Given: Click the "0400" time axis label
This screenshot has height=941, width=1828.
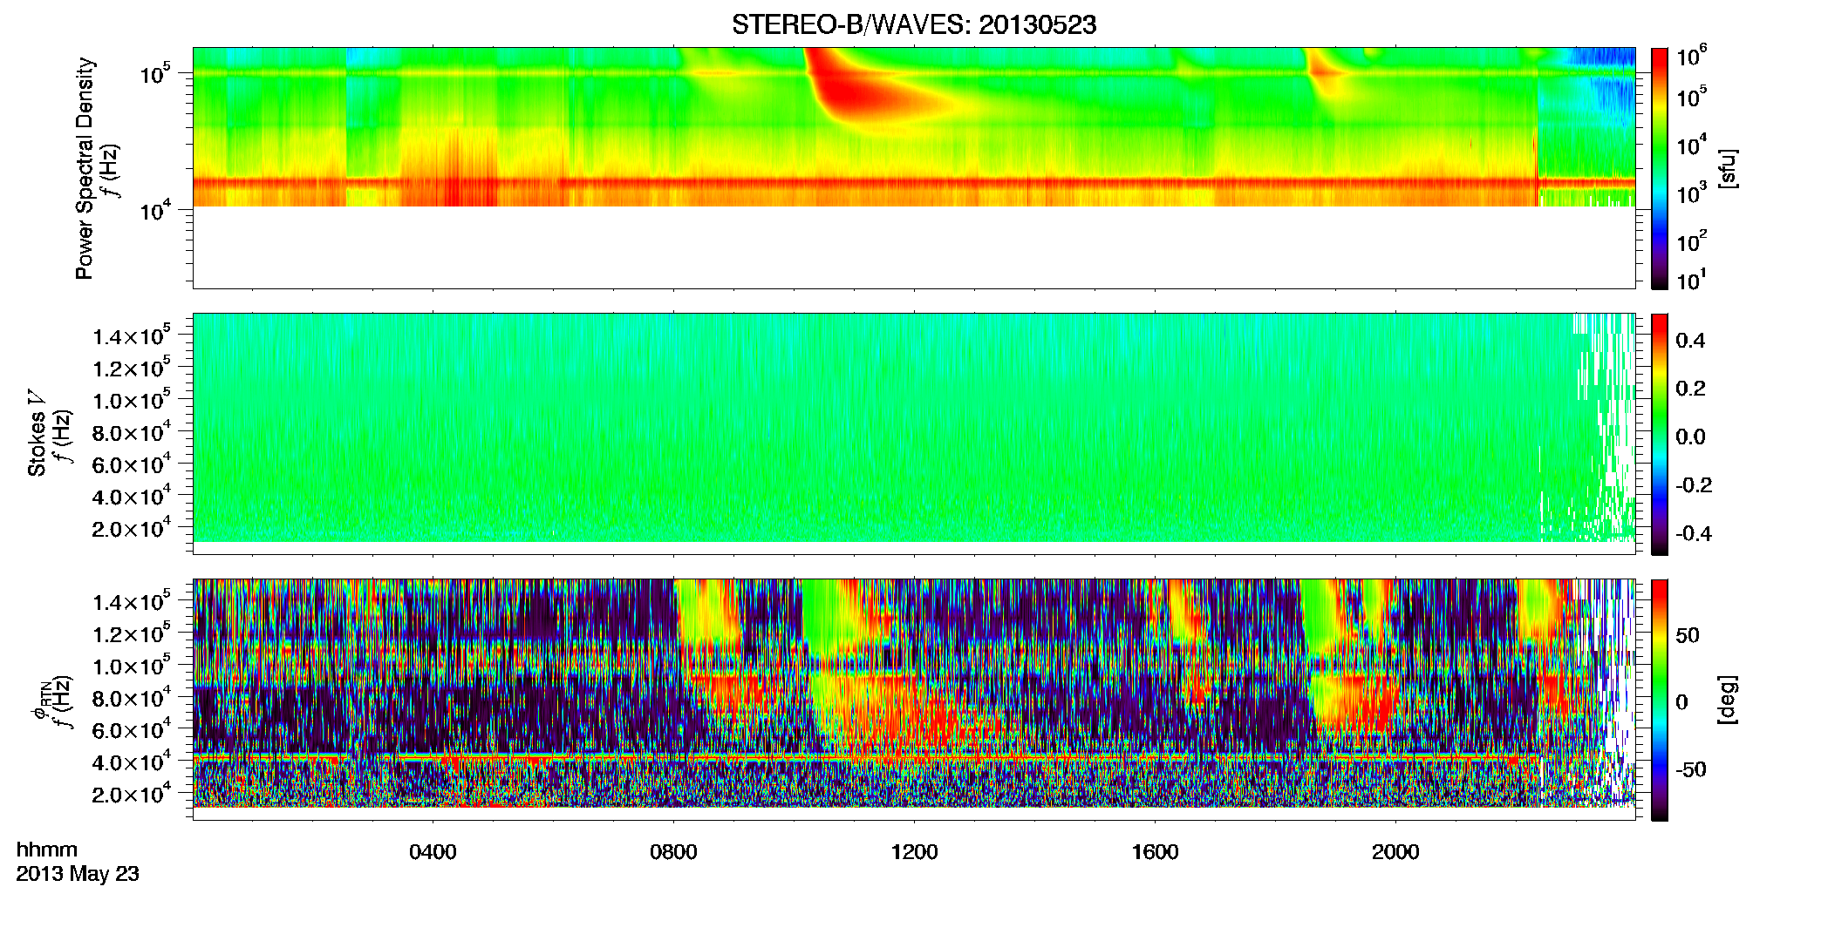Looking at the screenshot, I should click(433, 852).
